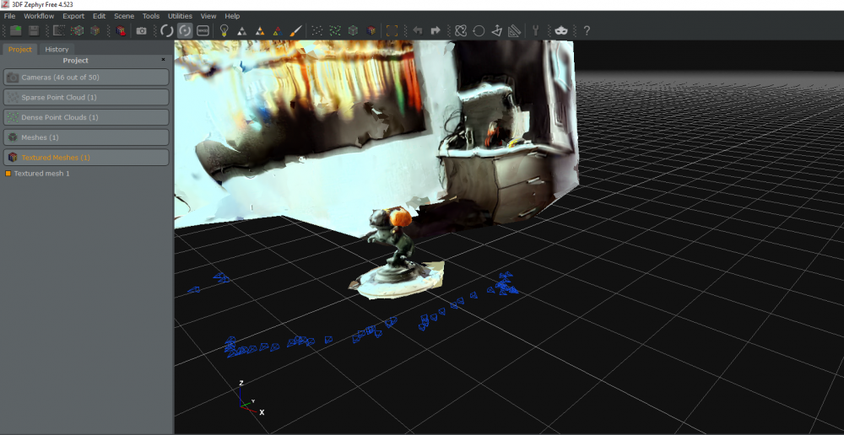
Task: Open the Edit menu
Action: click(99, 16)
